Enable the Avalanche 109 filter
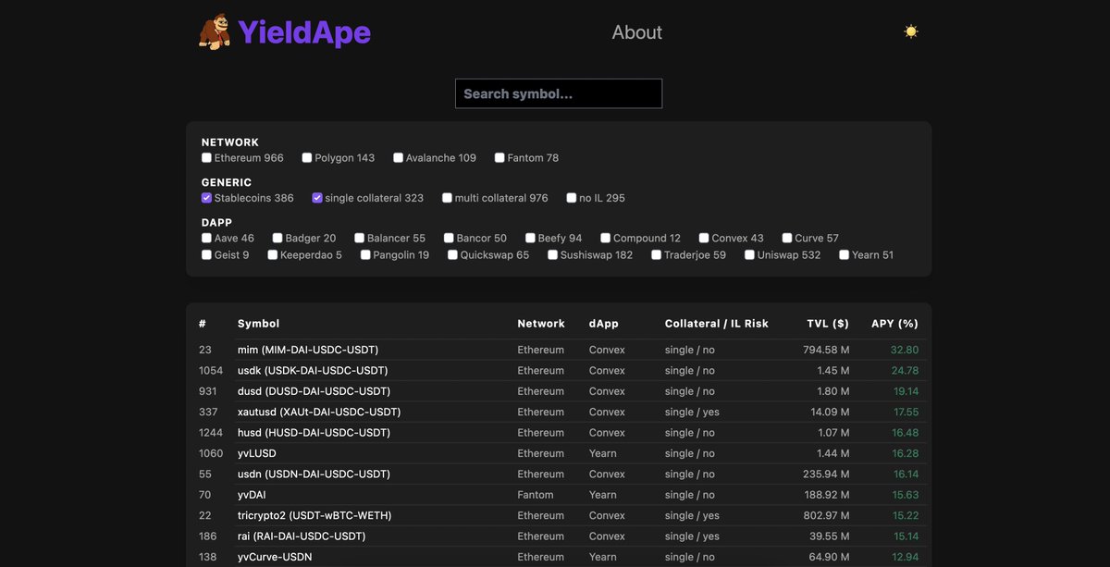1110x567 pixels. pos(398,158)
